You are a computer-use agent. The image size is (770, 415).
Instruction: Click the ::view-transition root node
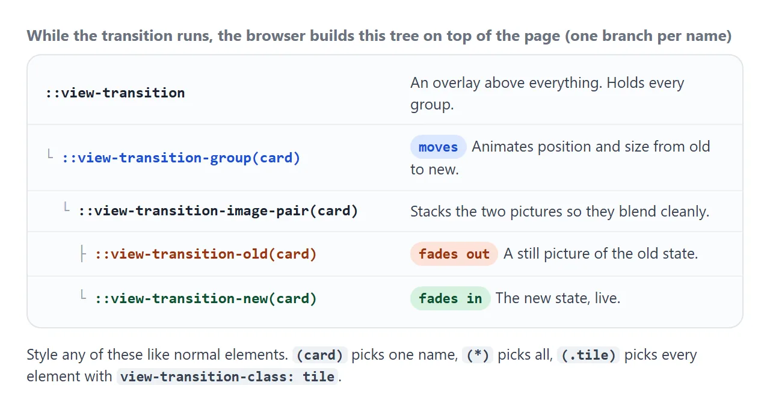pyautogui.click(x=115, y=93)
